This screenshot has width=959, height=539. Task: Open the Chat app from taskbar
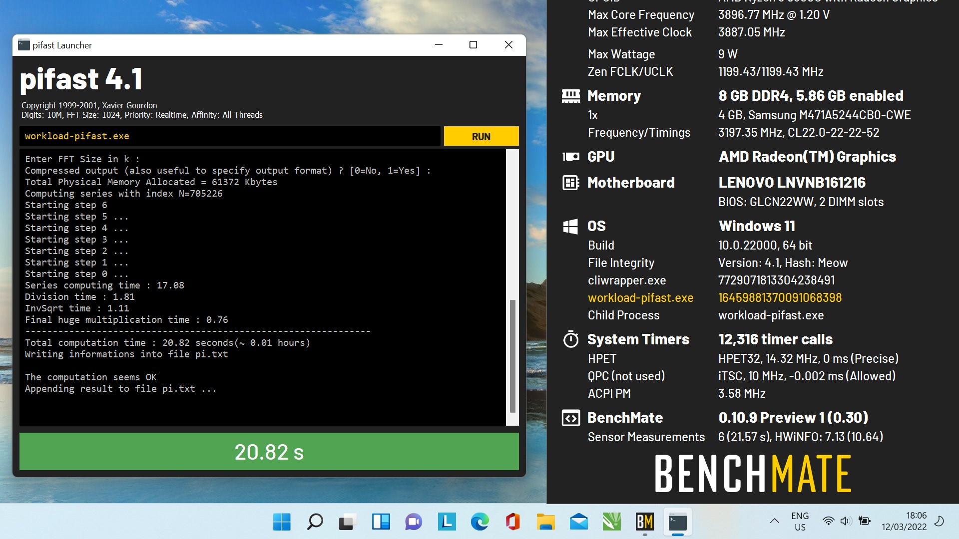(x=414, y=522)
